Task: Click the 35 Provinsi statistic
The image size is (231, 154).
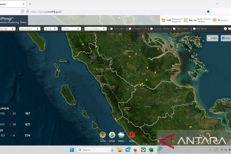Action: click(x=221, y=20)
